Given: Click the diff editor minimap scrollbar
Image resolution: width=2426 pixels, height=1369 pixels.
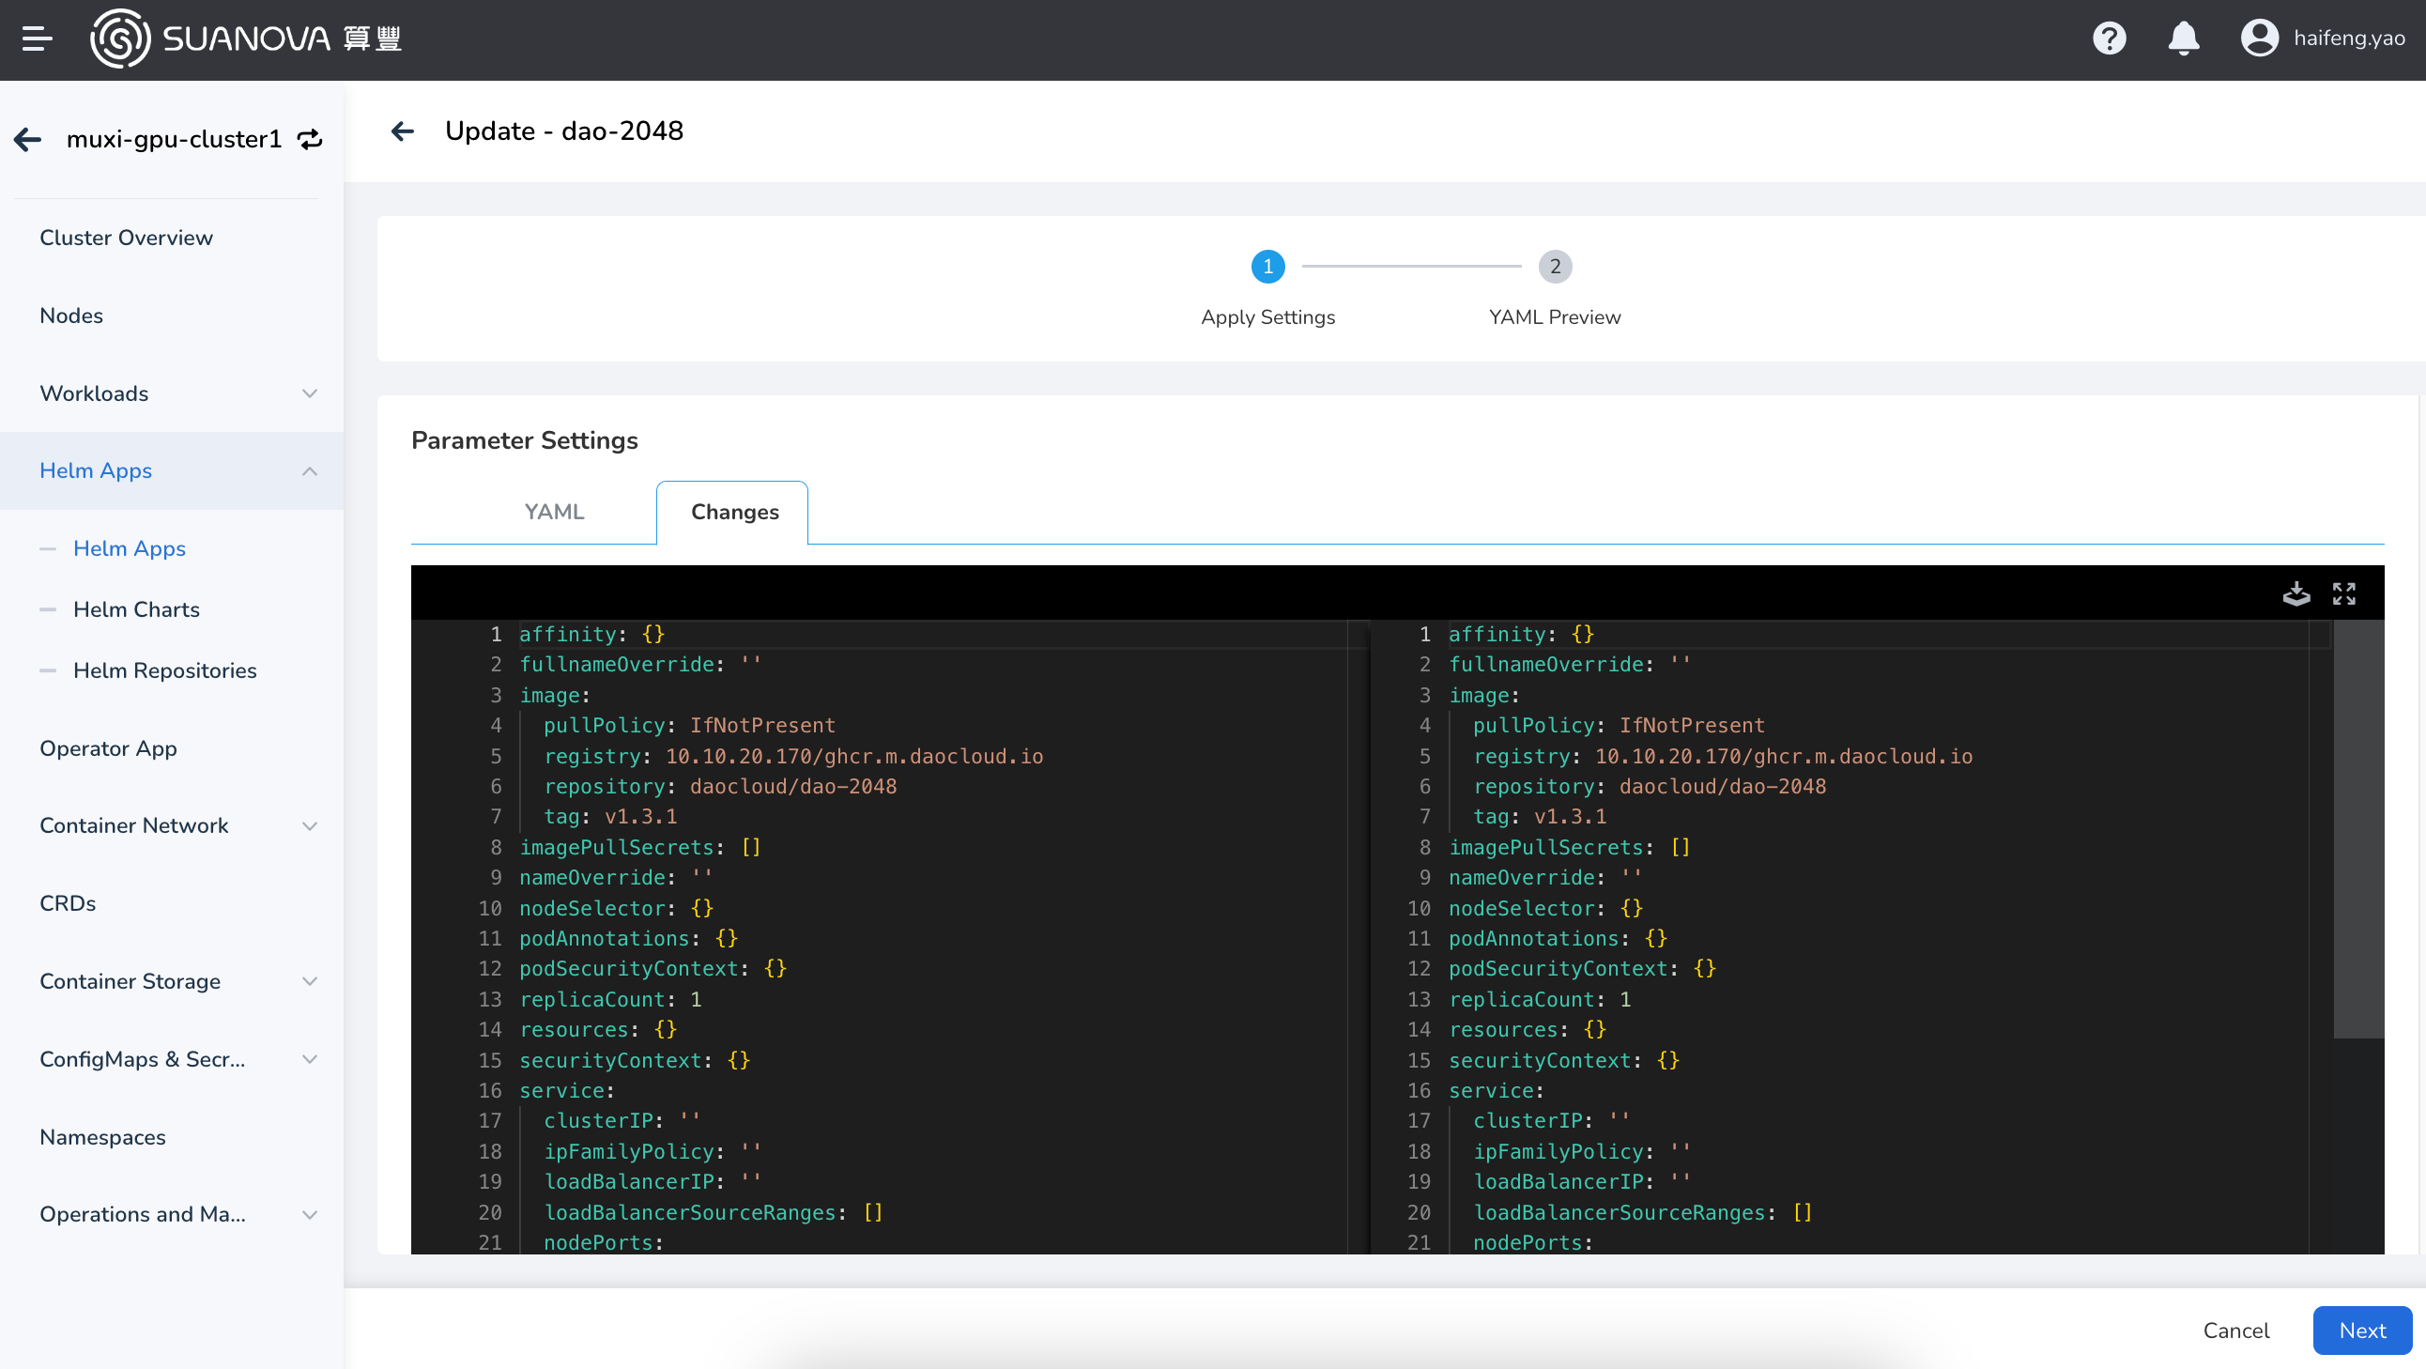Looking at the screenshot, I should [x=2358, y=829].
